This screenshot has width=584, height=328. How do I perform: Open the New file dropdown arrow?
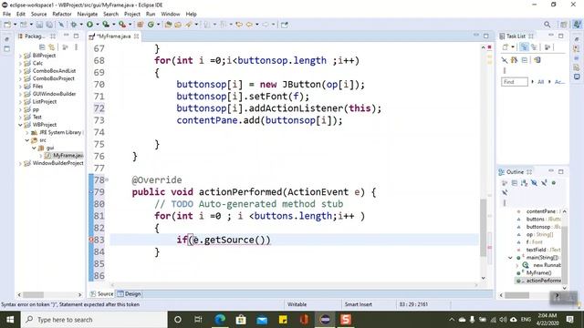(x=15, y=25)
